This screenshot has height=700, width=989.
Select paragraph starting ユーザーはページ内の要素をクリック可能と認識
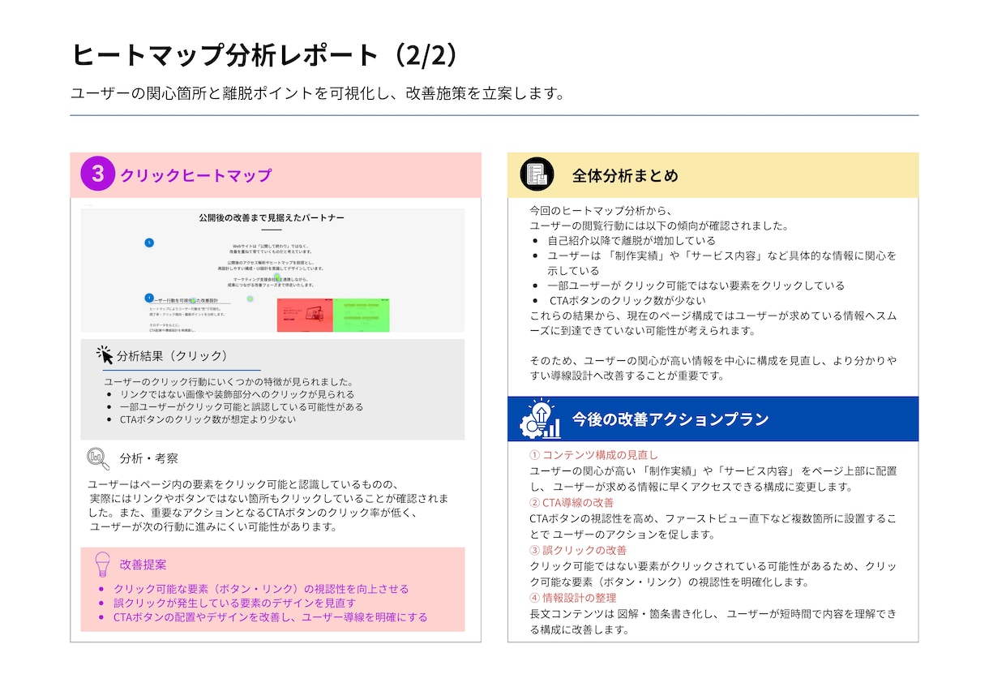(x=268, y=505)
